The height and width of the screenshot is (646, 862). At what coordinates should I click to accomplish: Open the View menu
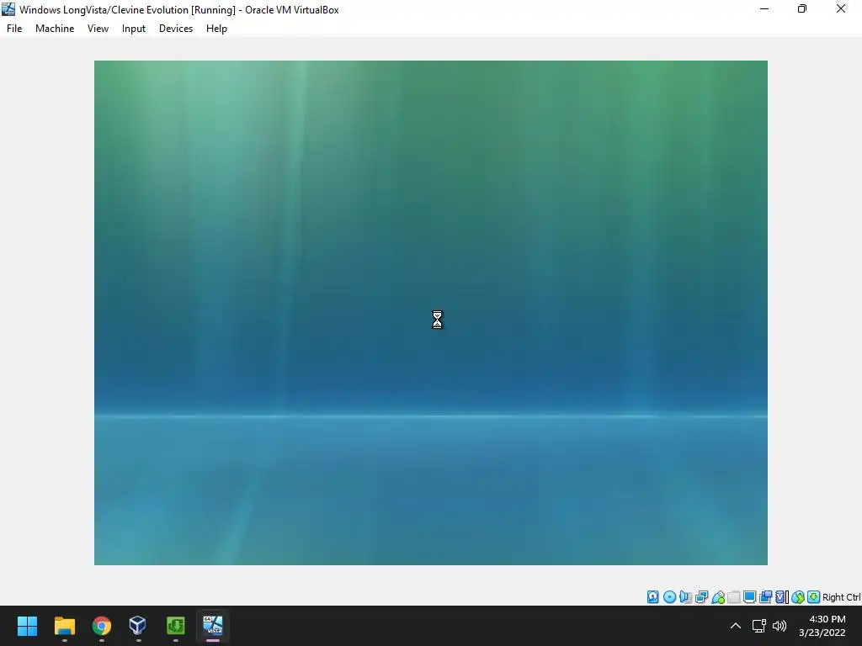pyautogui.click(x=98, y=29)
